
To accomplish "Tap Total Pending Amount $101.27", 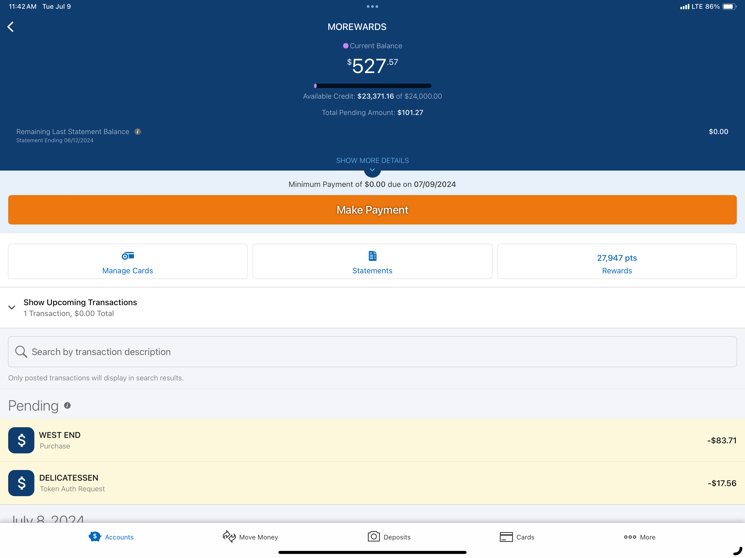I will click(x=372, y=113).
